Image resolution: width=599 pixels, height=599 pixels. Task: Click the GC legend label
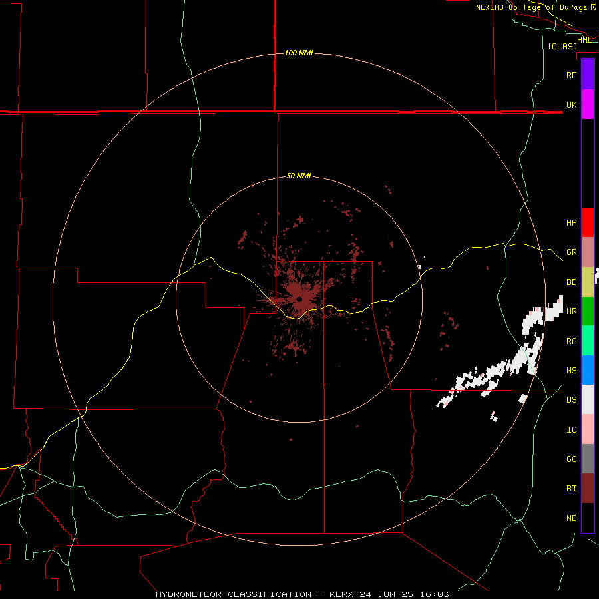[x=571, y=459]
